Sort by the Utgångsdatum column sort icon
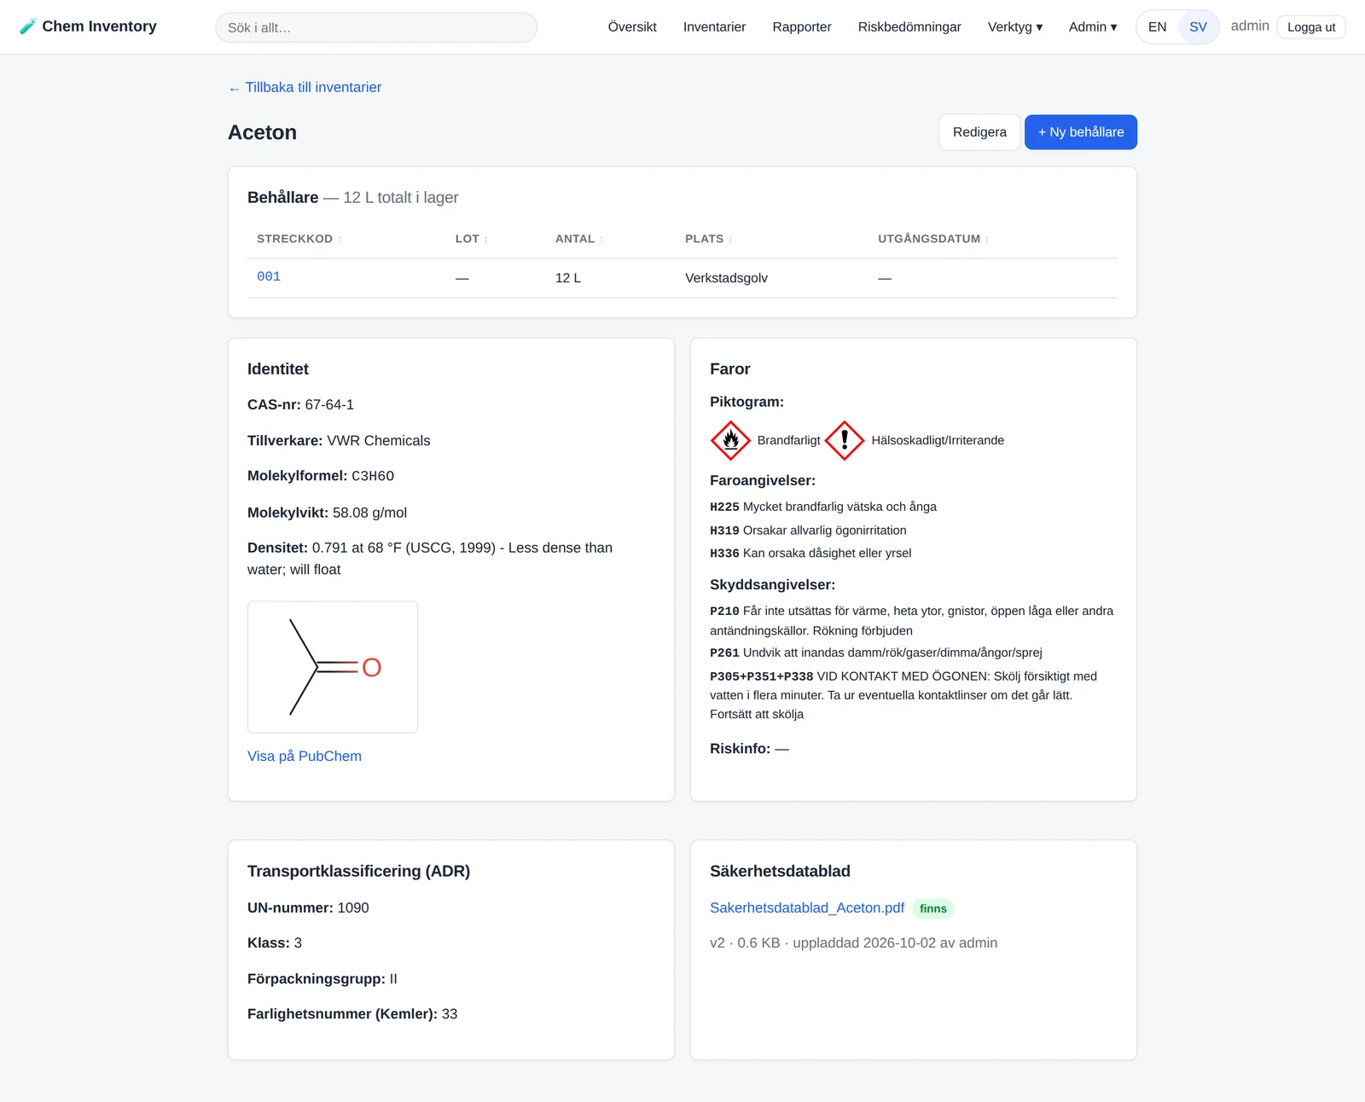This screenshot has width=1365, height=1102. tap(987, 240)
